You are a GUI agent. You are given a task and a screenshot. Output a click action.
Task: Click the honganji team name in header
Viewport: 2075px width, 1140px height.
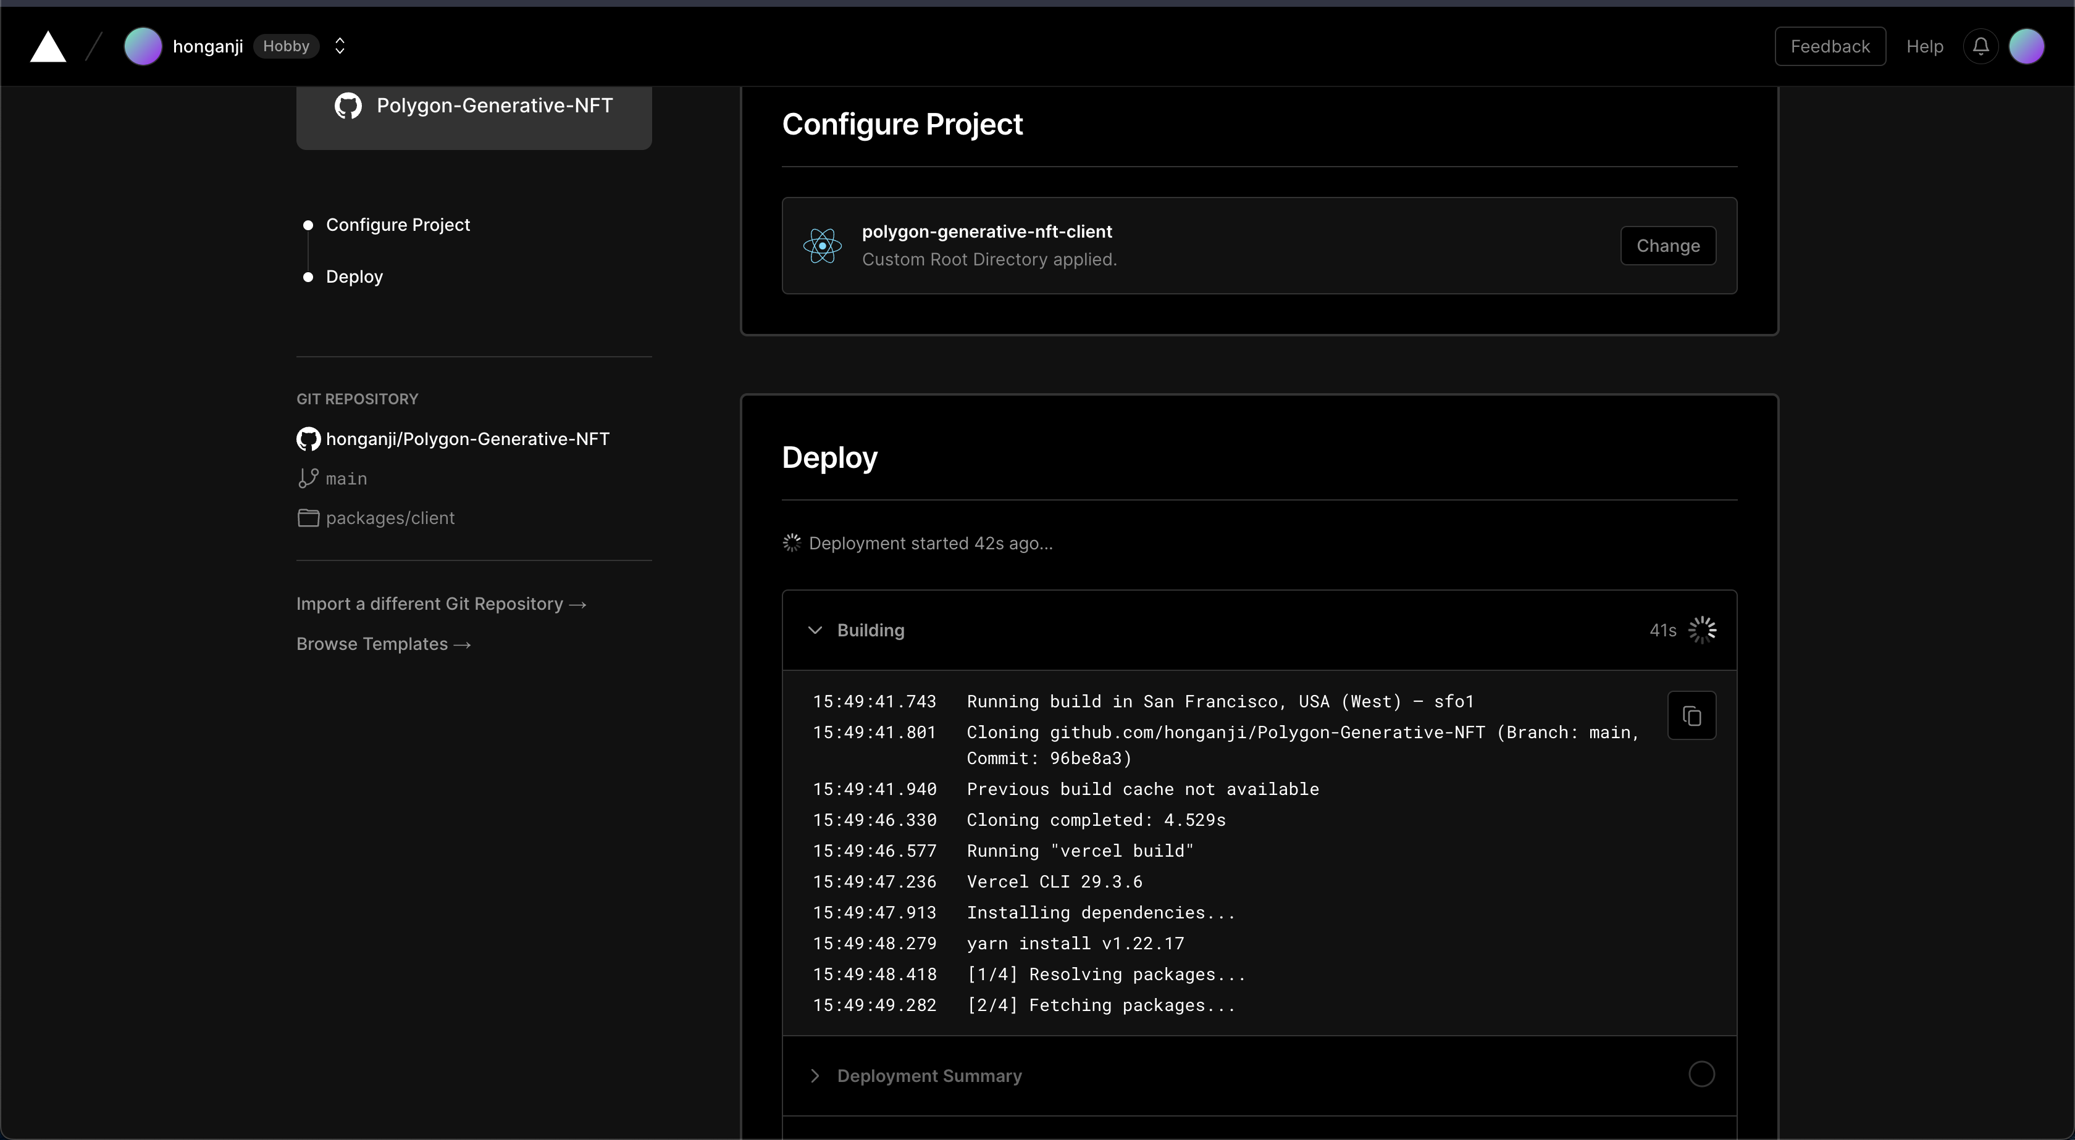click(208, 47)
